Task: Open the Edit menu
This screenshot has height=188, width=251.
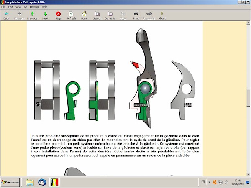Action: [10, 7]
